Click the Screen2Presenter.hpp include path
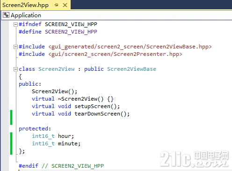This screenshot has width=232, height=171. coord(115,54)
